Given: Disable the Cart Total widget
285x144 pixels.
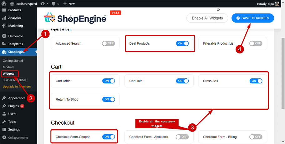Looking at the screenshot, I should click(x=182, y=81).
